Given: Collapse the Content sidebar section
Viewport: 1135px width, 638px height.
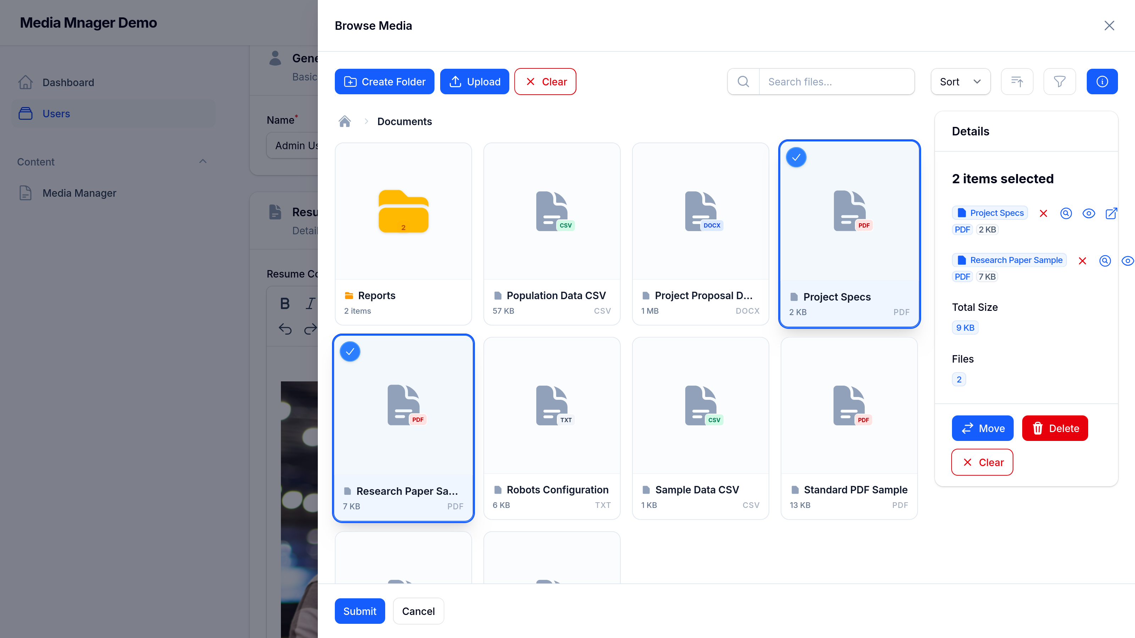Looking at the screenshot, I should click(x=203, y=162).
